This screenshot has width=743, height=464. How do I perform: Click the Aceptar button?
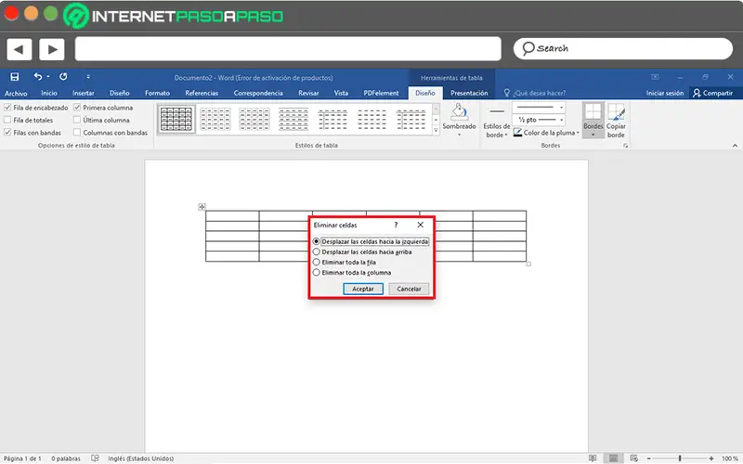(363, 289)
